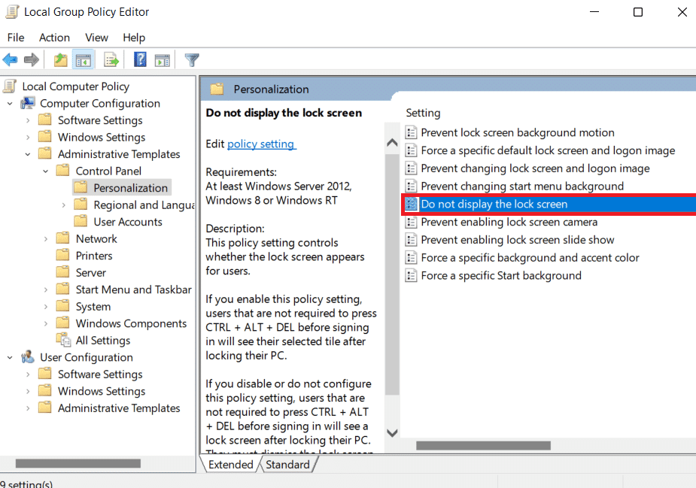Click the Up one level folder icon
Screen dimensions: 696x488
pyautogui.click(x=60, y=59)
